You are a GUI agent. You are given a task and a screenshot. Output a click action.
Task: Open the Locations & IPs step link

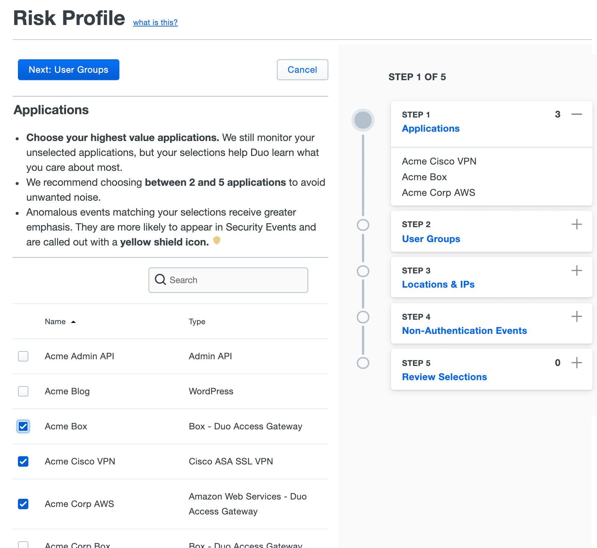pyautogui.click(x=438, y=284)
